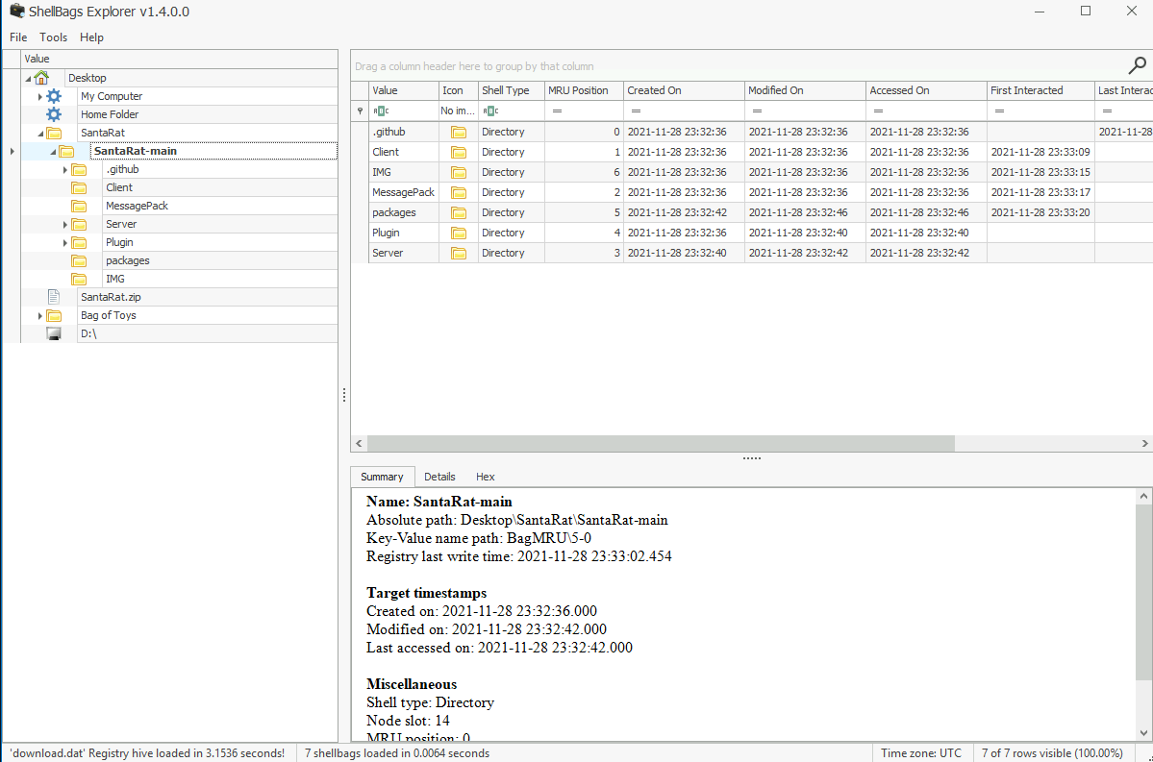
Task: Click the Home Folder gear icon
Action: (x=54, y=114)
